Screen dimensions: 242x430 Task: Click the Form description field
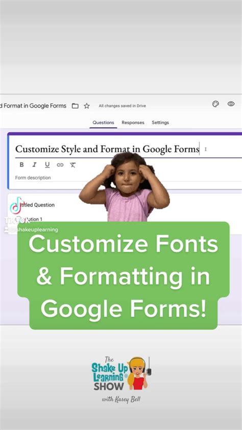pos(129,178)
